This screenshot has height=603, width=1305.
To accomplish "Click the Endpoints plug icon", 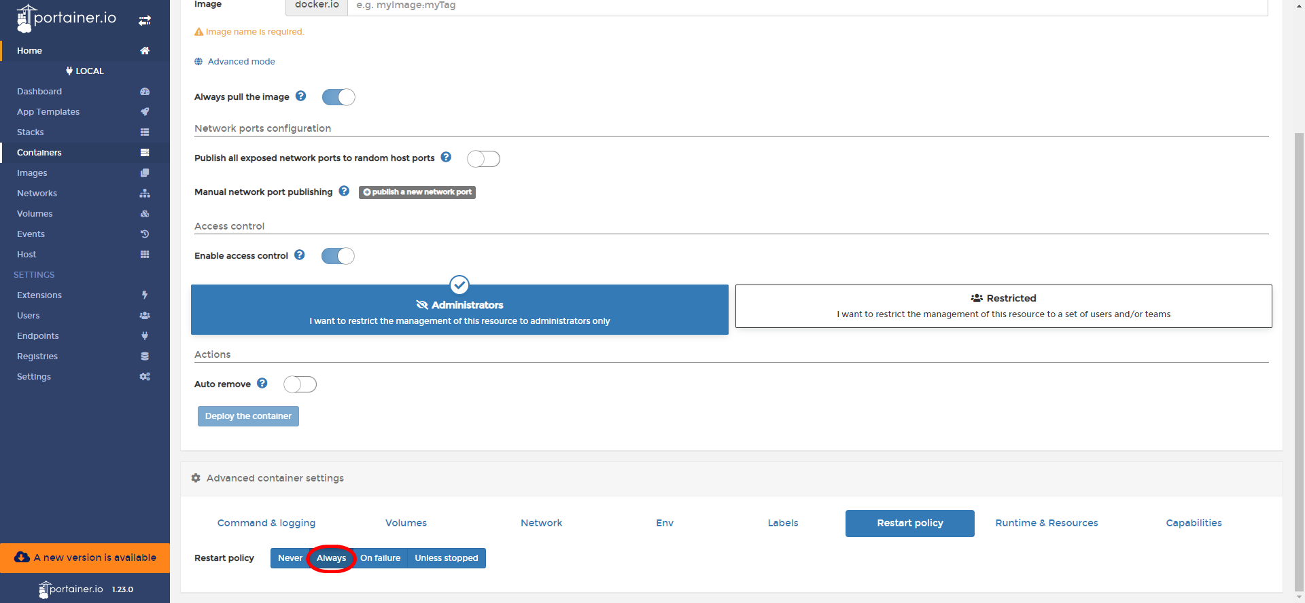I will click(145, 335).
